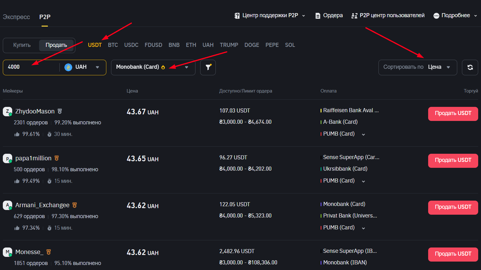Click thumbs-up icon next to 99.49%
Screen dimensions: 481x270
tap(17, 181)
